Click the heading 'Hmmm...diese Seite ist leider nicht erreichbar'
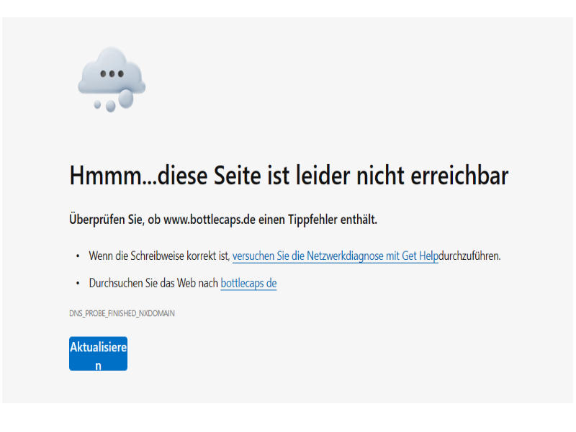 click(x=289, y=175)
